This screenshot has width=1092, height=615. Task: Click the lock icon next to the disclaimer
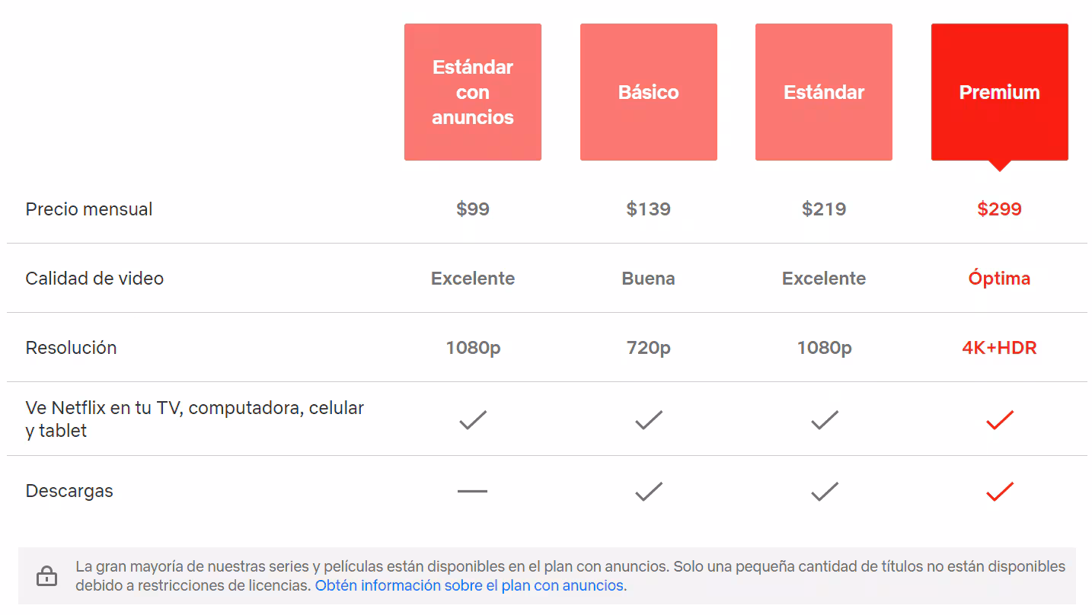point(47,576)
